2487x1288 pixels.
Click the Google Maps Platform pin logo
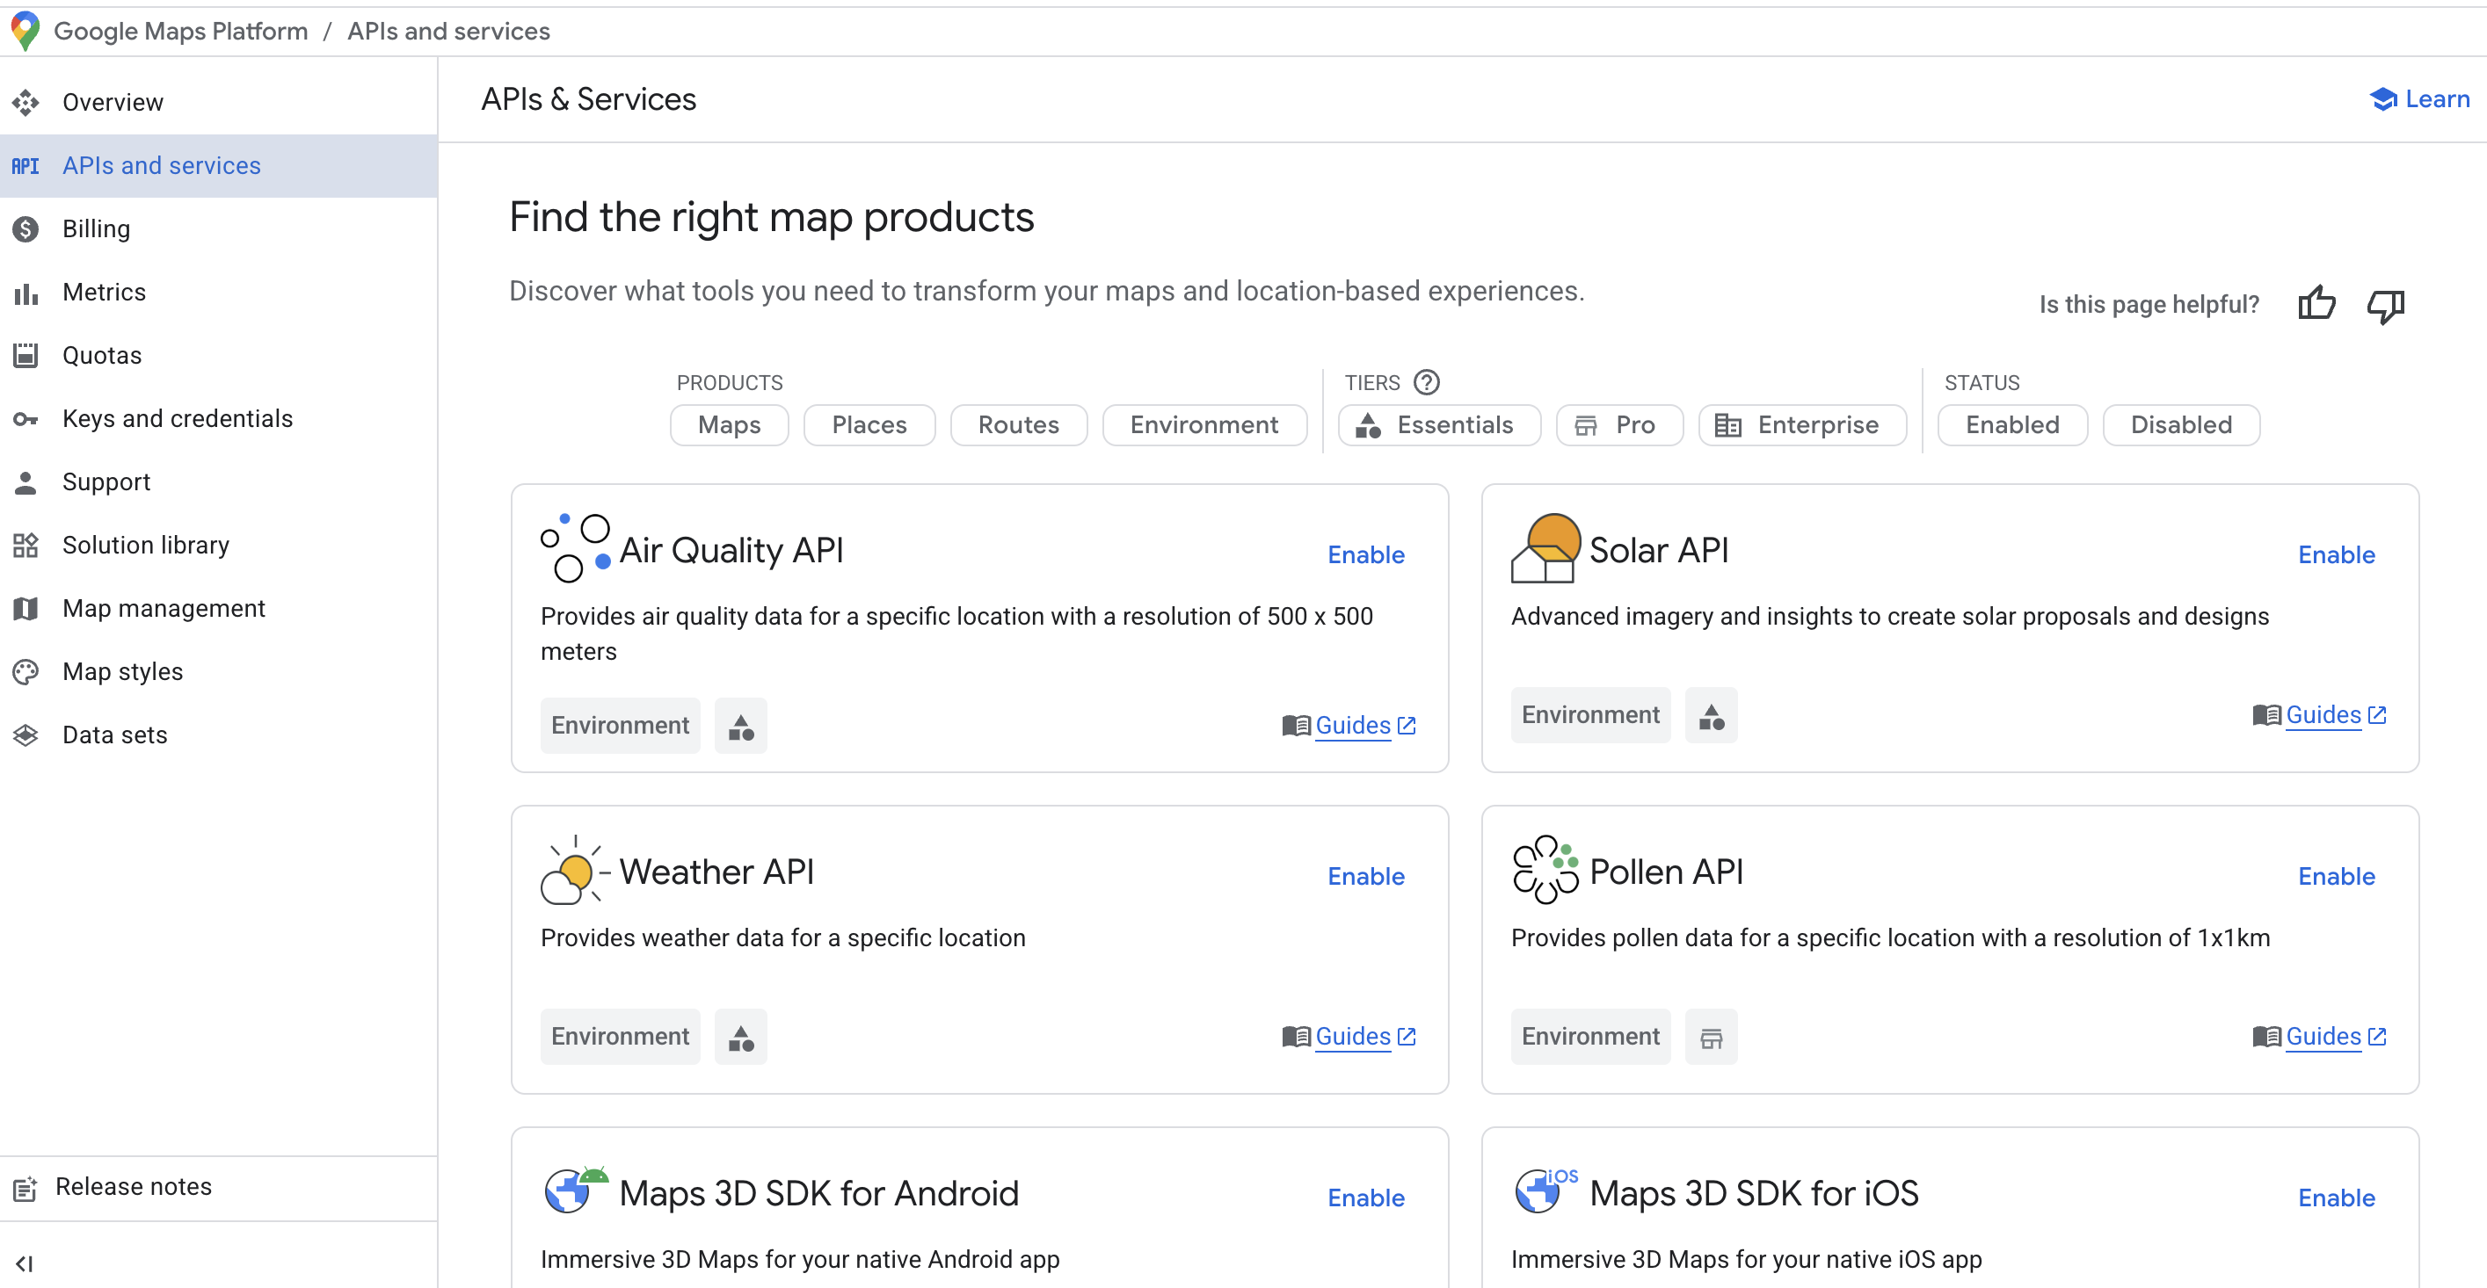pyautogui.click(x=25, y=31)
